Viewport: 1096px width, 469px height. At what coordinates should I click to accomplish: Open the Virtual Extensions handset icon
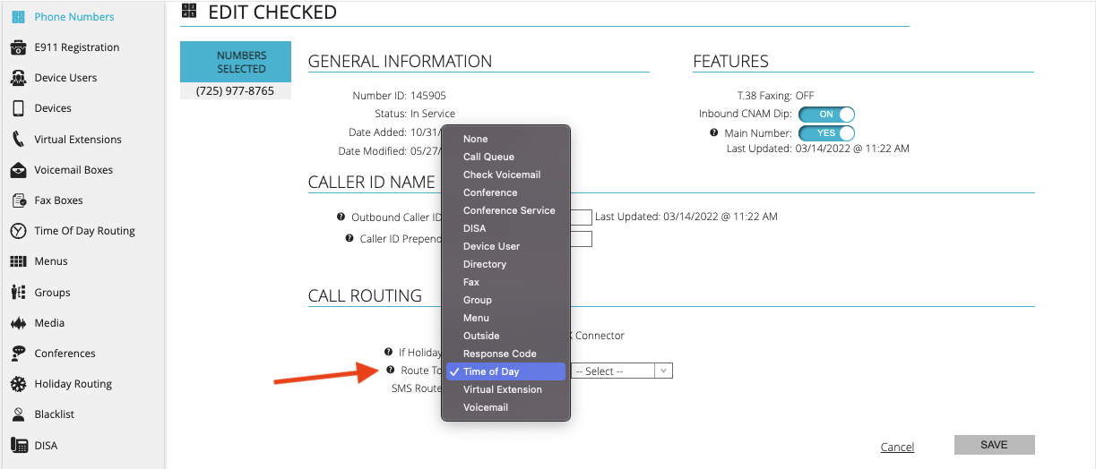[18, 139]
